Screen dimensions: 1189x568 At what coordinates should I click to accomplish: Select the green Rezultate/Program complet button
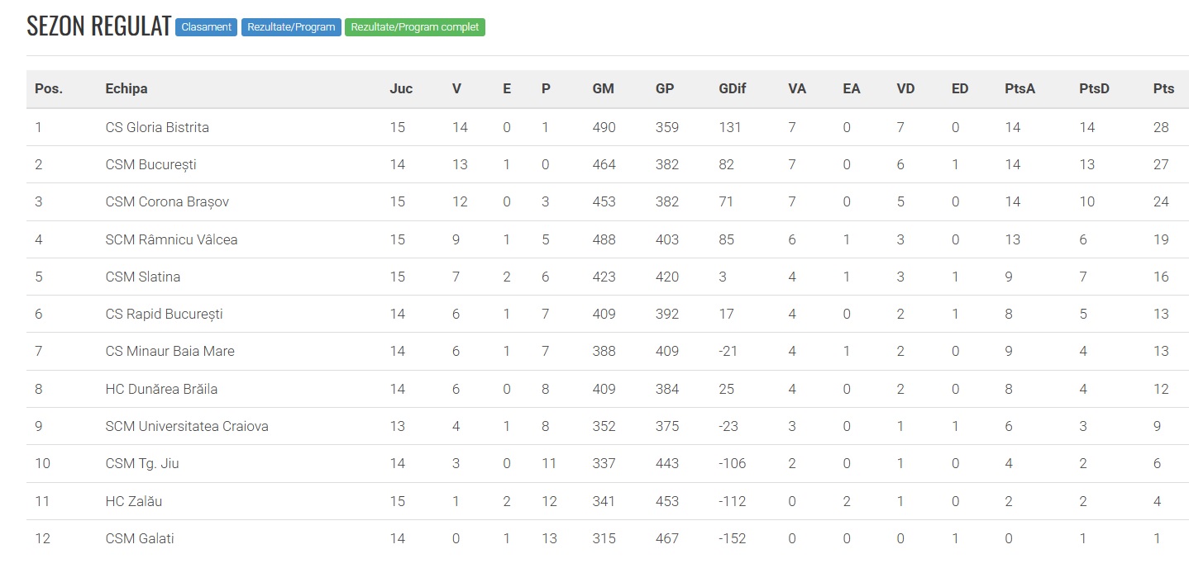click(414, 27)
